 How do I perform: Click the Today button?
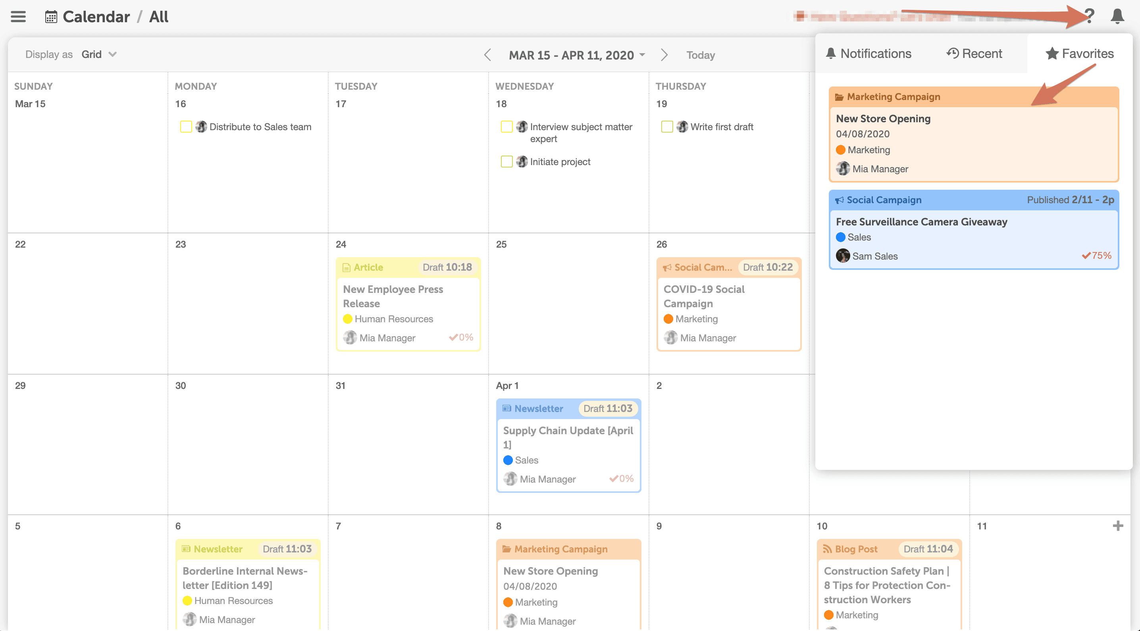click(x=700, y=55)
